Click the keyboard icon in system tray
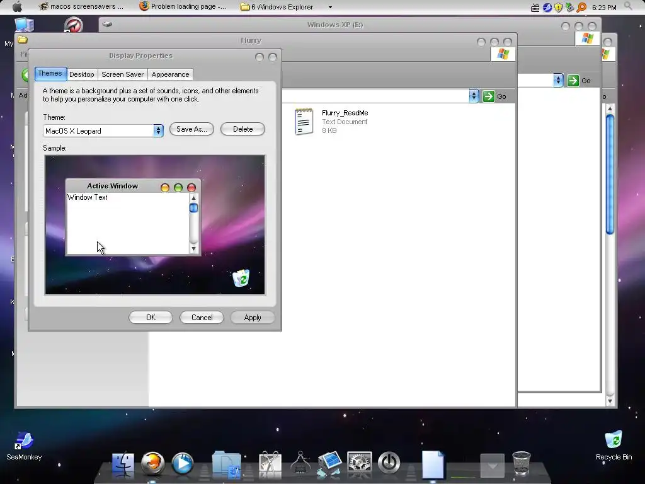The height and width of the screenshot is (484, 645). (x=535, y=8)
